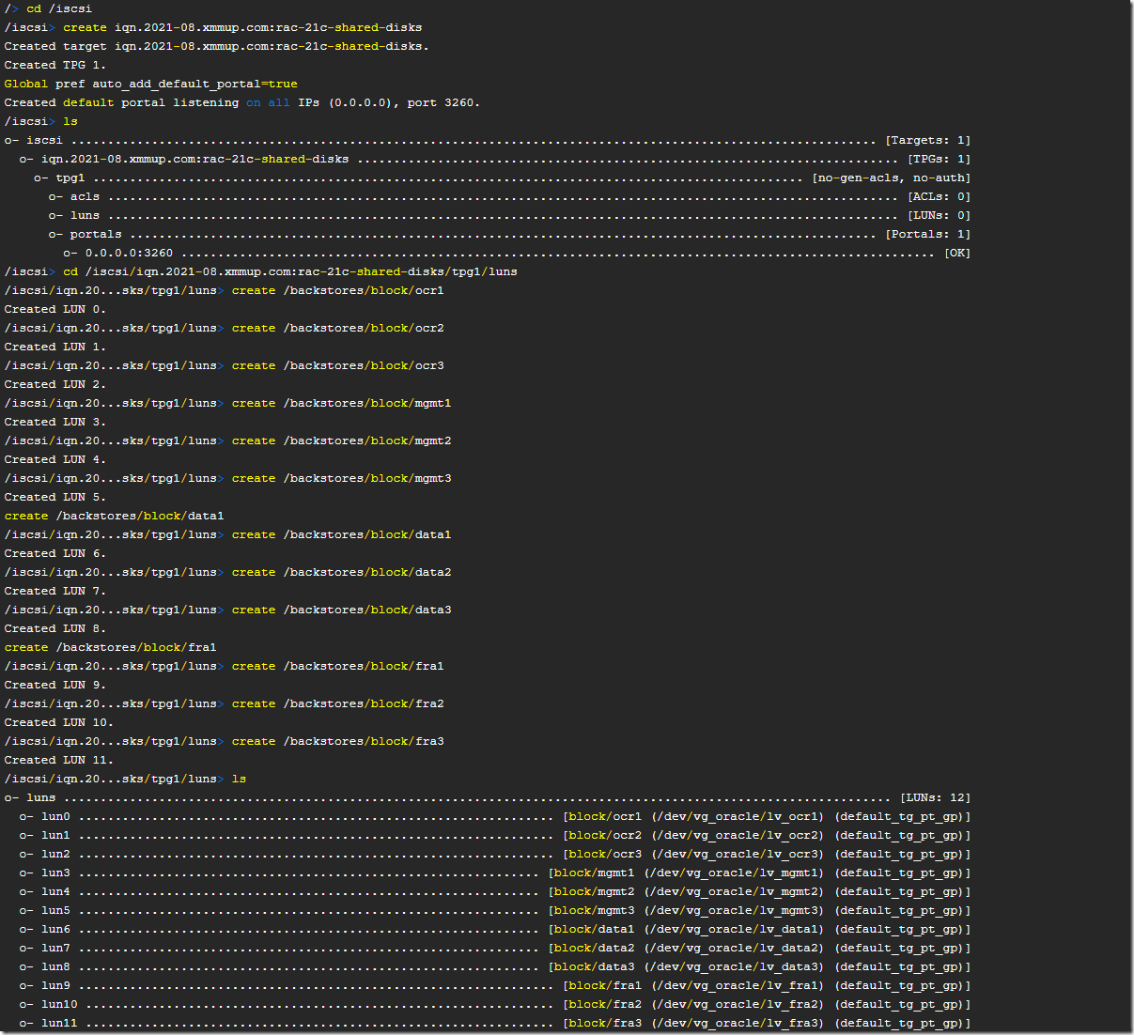
Task: Select the 'tpg1' tree row
Action: coord(502,178)
